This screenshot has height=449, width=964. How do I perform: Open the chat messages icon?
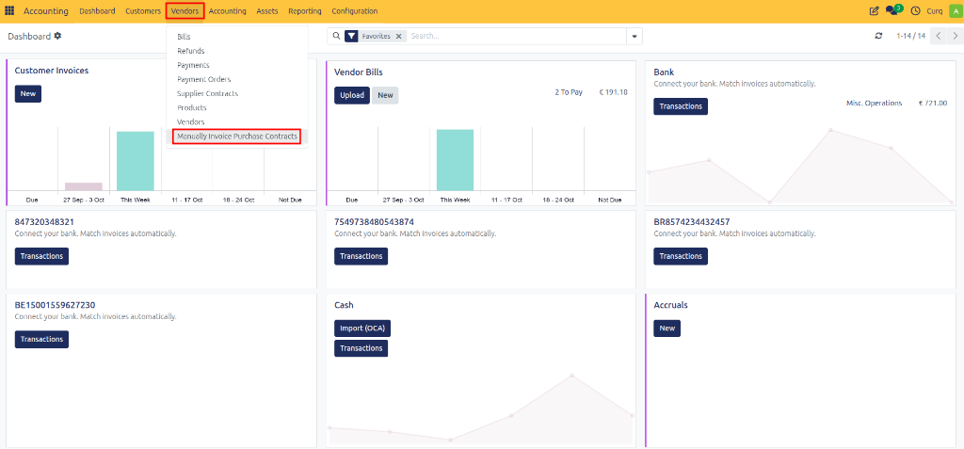pyautogui.click(x=892, y=10)
